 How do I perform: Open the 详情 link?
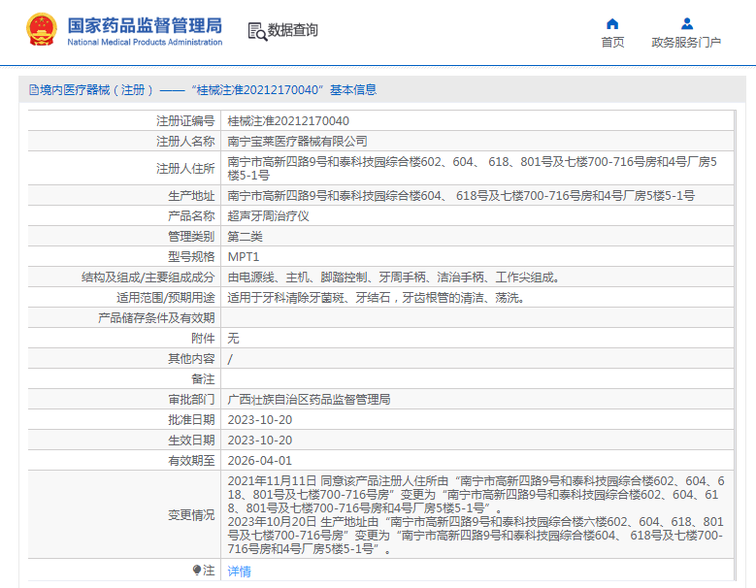pos(239,572)
